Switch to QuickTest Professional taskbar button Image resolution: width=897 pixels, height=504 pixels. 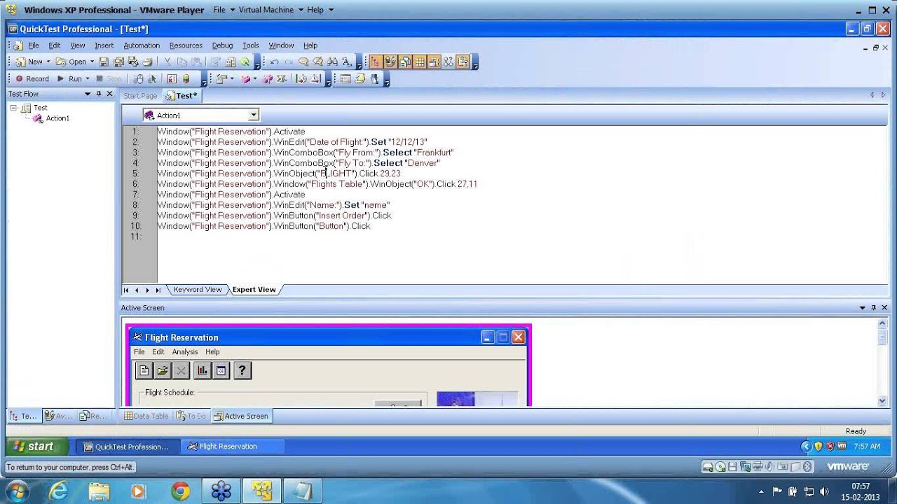coord(128,446)
